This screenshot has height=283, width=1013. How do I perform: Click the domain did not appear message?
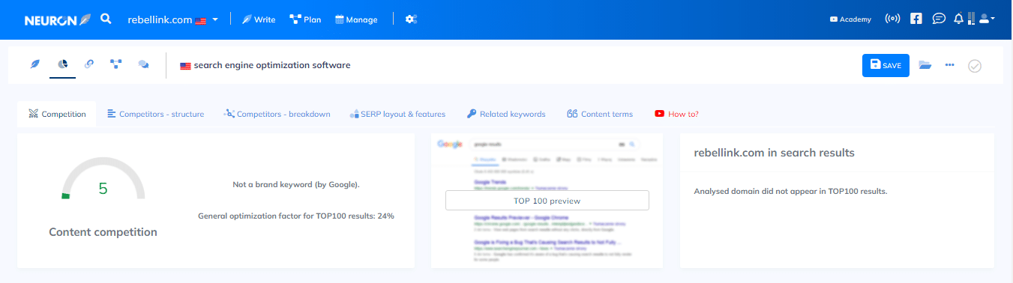[x=791, y=192]
